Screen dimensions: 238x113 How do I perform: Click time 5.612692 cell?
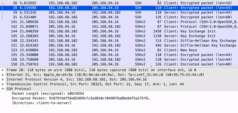point(28,3)
